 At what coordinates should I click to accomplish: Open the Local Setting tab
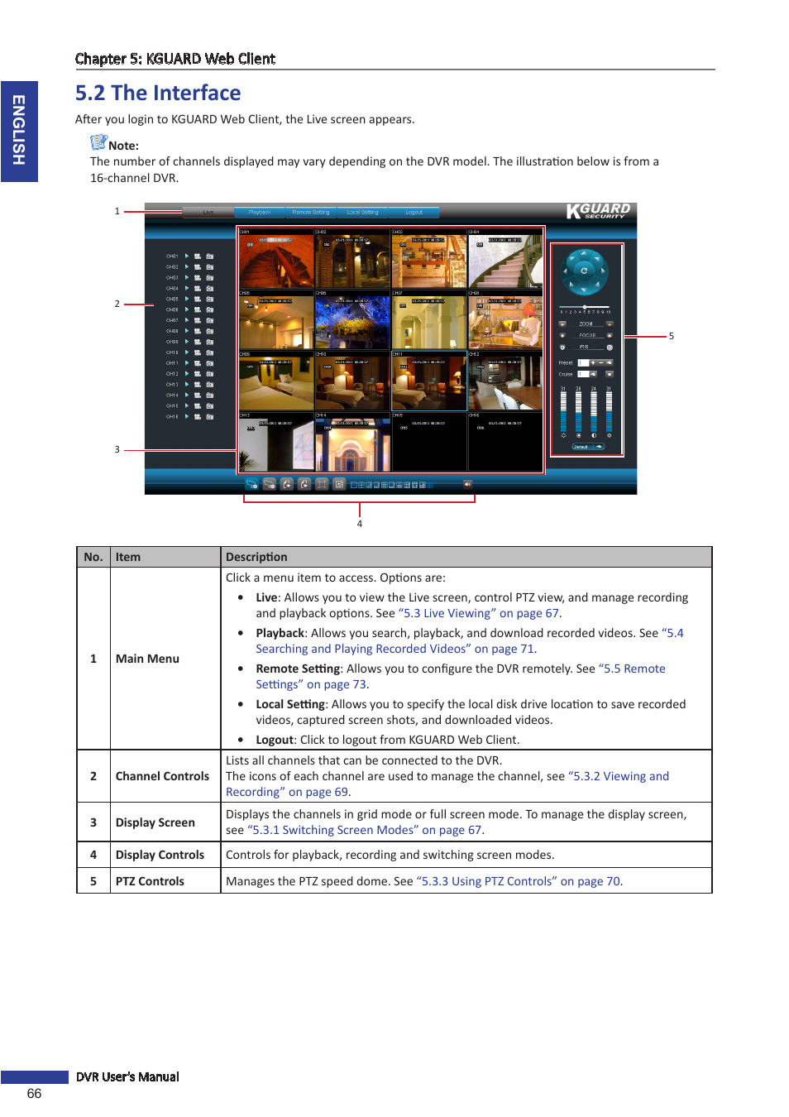[362, 213]
